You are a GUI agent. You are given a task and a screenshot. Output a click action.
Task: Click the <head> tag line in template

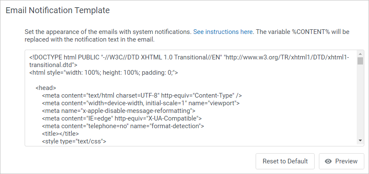coord(46,88)
